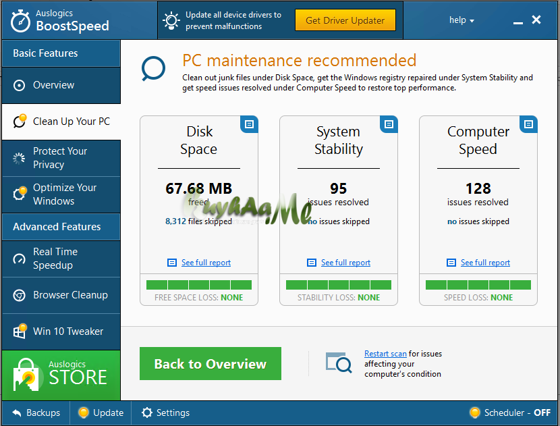The width and height of the screenshot is (560, 426).
Task: Click the 8,312 files skipped text
Action: (x=198, y=221)
